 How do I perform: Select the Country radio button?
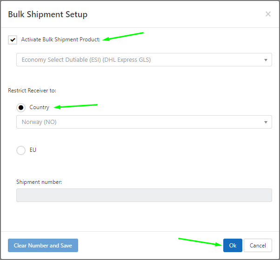click(21, 107)
